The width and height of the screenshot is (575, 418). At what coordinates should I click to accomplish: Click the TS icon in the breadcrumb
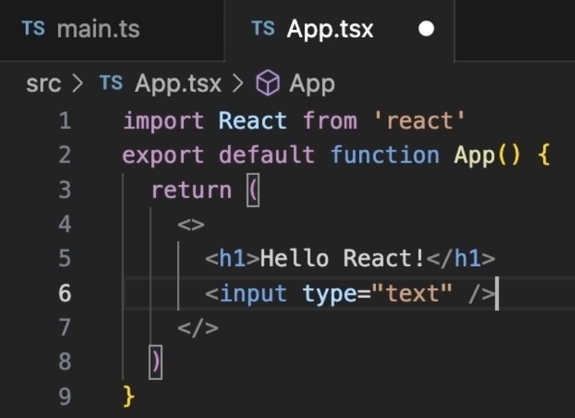click(x=111, y=83)
